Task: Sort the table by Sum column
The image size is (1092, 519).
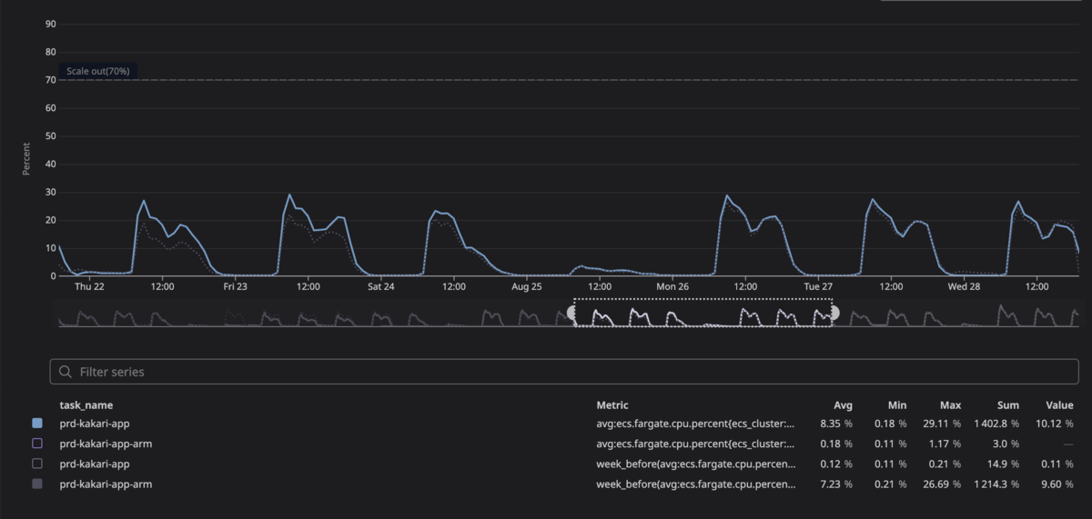Action: coord(1007,405)
